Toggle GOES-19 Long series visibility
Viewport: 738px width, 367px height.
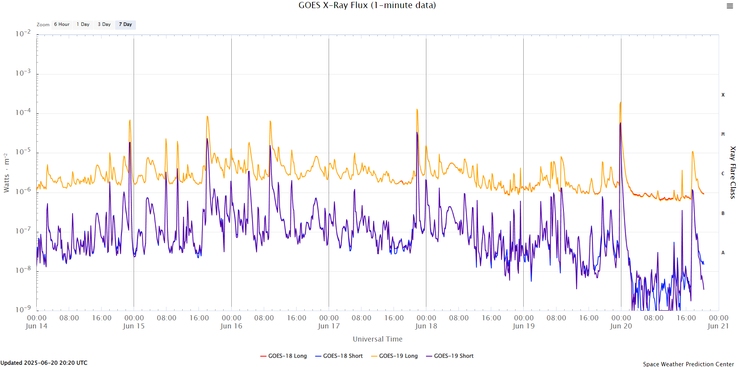point(398,356)
